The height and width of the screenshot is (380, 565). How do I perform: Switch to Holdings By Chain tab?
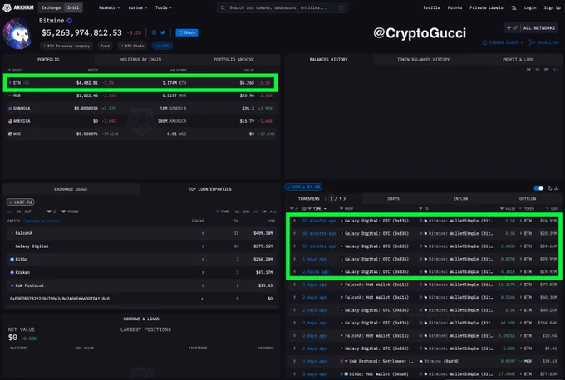click(140, 60)
